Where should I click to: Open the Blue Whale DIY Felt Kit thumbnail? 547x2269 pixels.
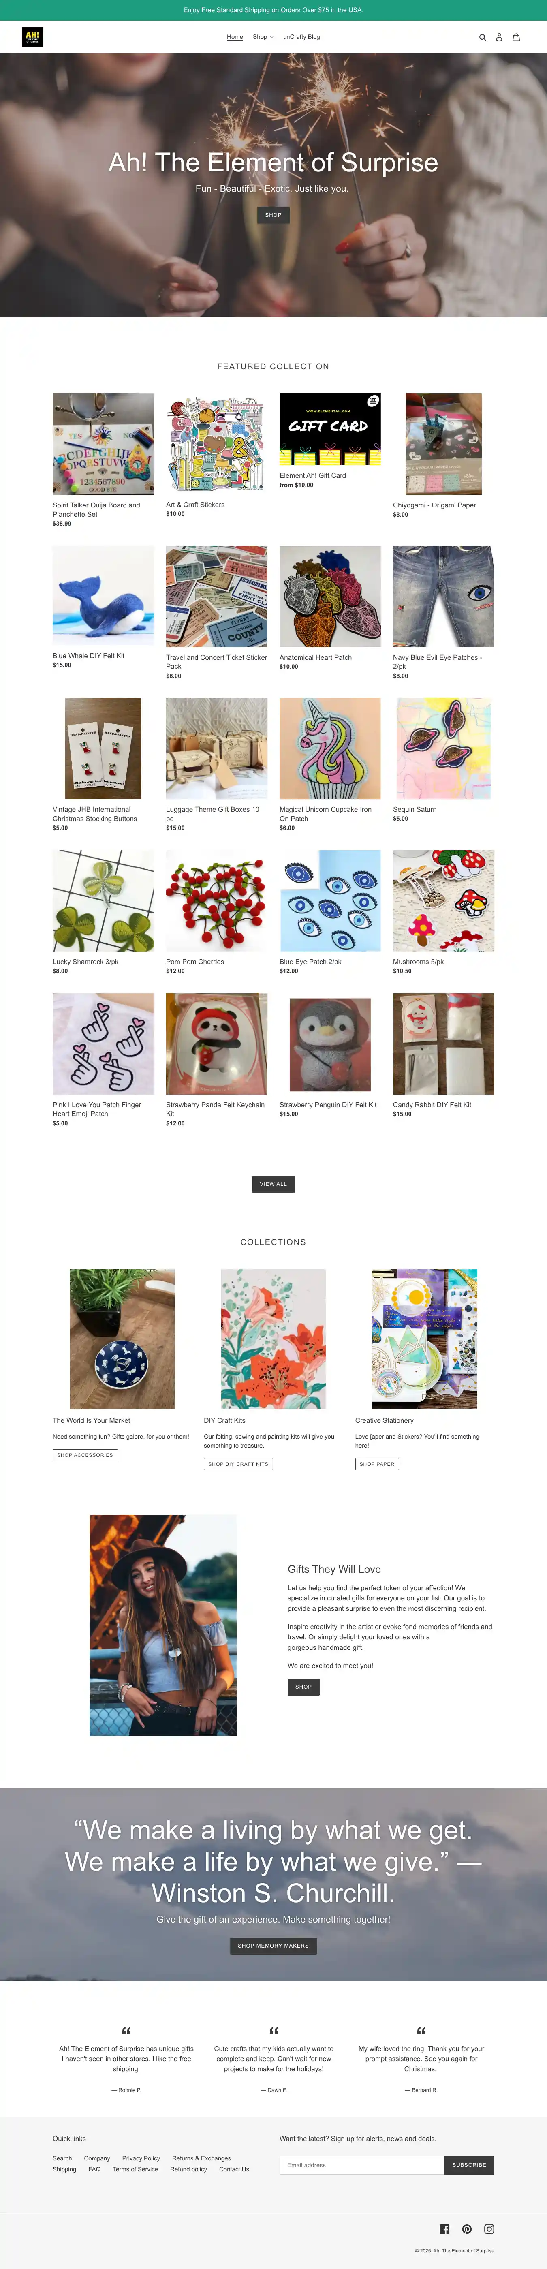tap(103, 596)
